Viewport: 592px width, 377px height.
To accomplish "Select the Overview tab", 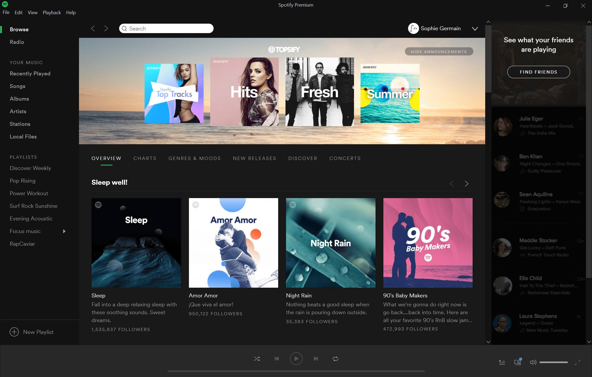I will click(106, 158).
